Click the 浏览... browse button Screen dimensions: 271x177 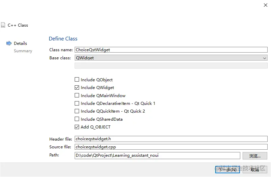[x=255, y=156]
